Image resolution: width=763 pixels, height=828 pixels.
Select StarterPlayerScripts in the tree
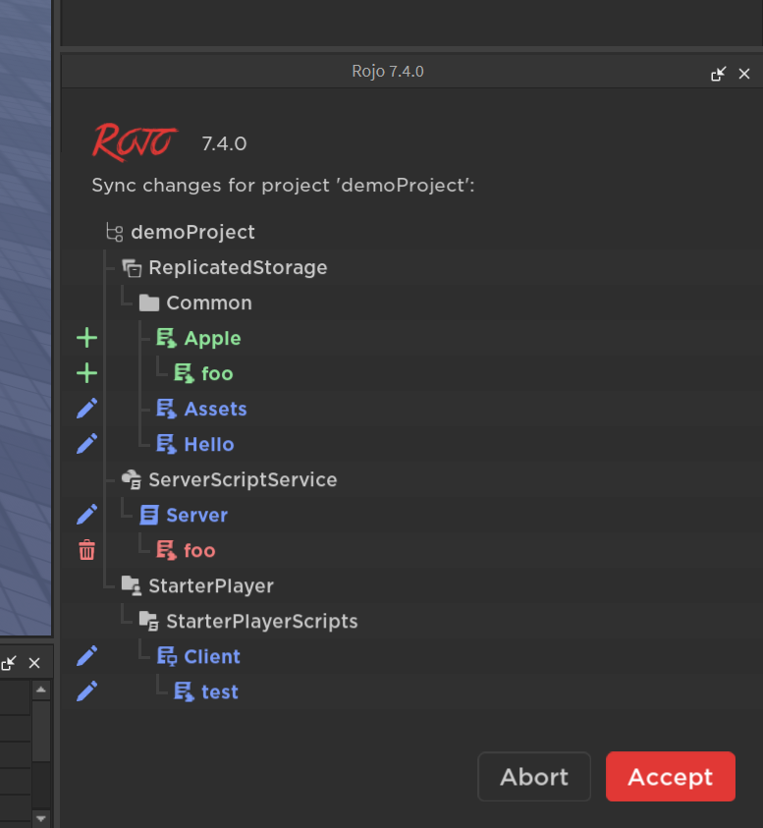click(x=411, y=621)
